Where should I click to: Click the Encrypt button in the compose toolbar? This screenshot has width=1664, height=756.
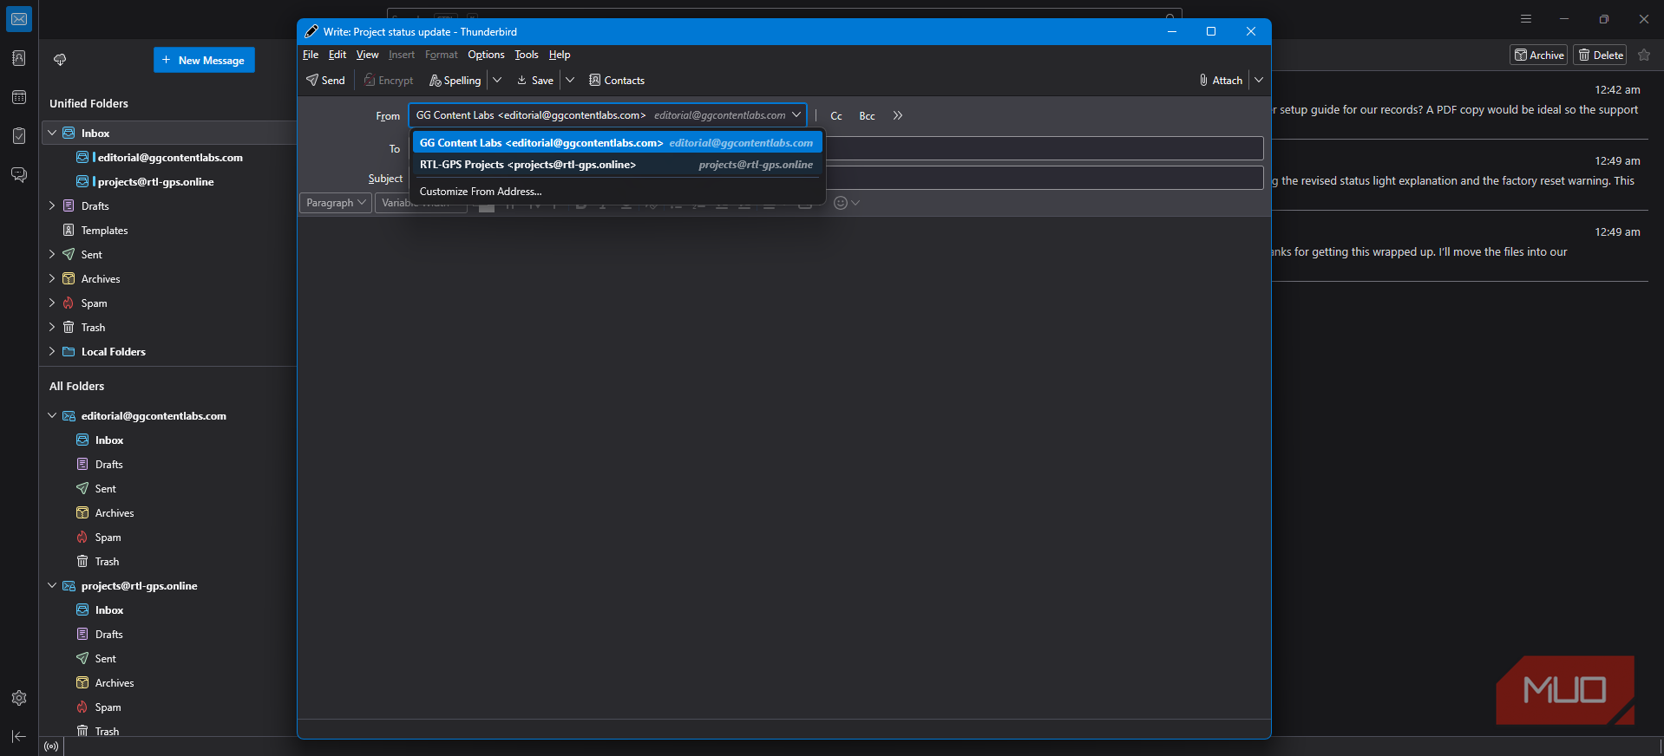tap(389, 81)
